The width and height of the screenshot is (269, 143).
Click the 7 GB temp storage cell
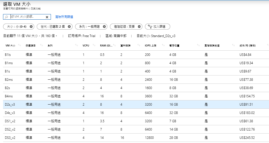pyautogui.click(x=173, y=121)
